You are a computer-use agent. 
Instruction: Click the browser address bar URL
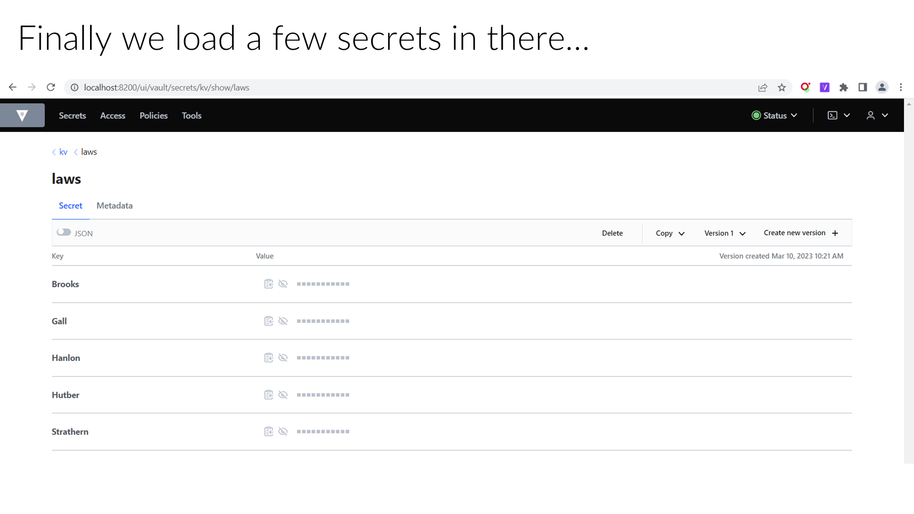167,88
